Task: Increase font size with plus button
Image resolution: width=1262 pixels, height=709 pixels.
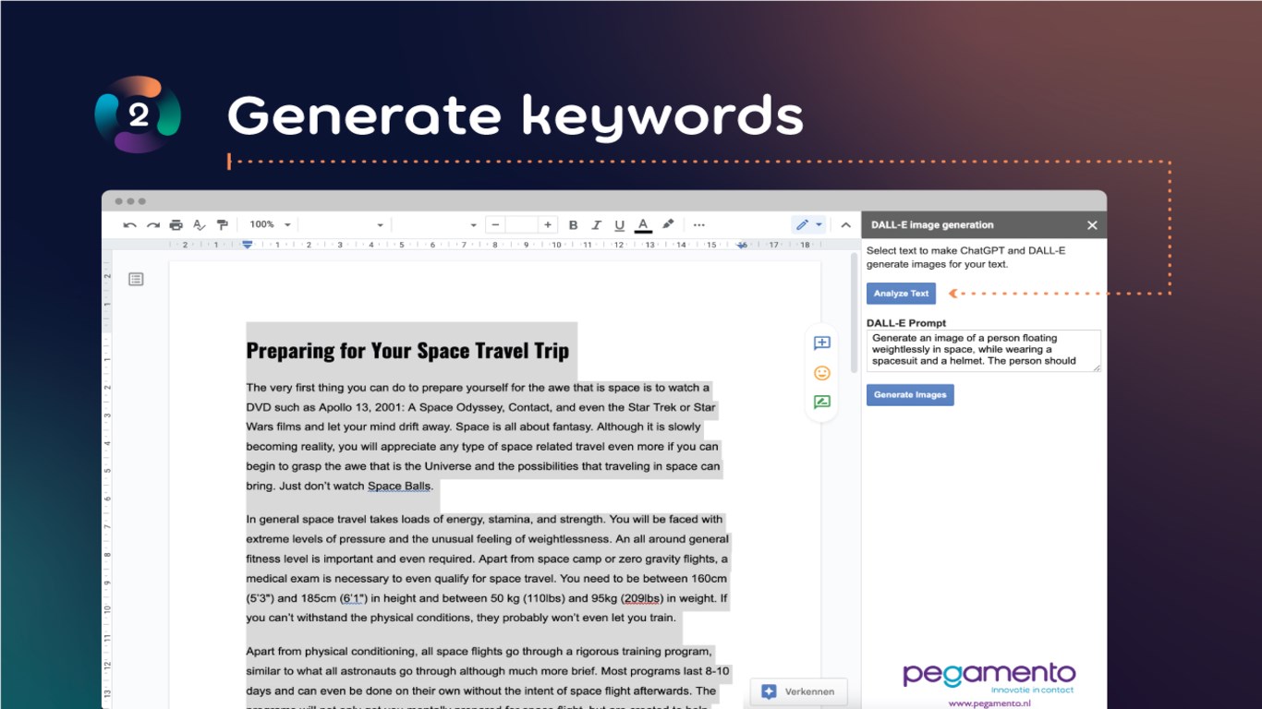Action: [x=548, y=225]
